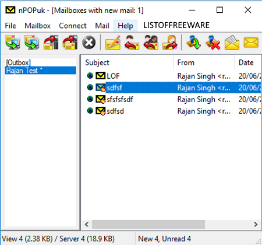Open the File menu
The image size is (262, 245).
pos(10,26)
